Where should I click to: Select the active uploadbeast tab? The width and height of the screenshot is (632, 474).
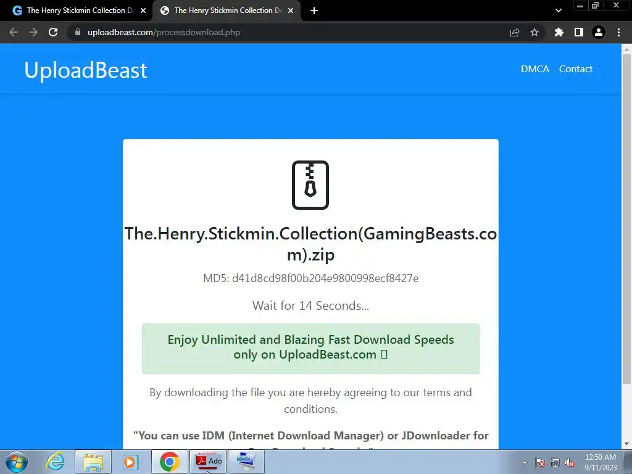226,10
